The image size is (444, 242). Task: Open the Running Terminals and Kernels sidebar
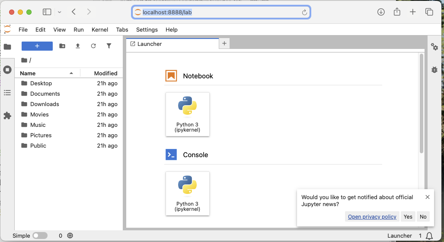[7, 70]
